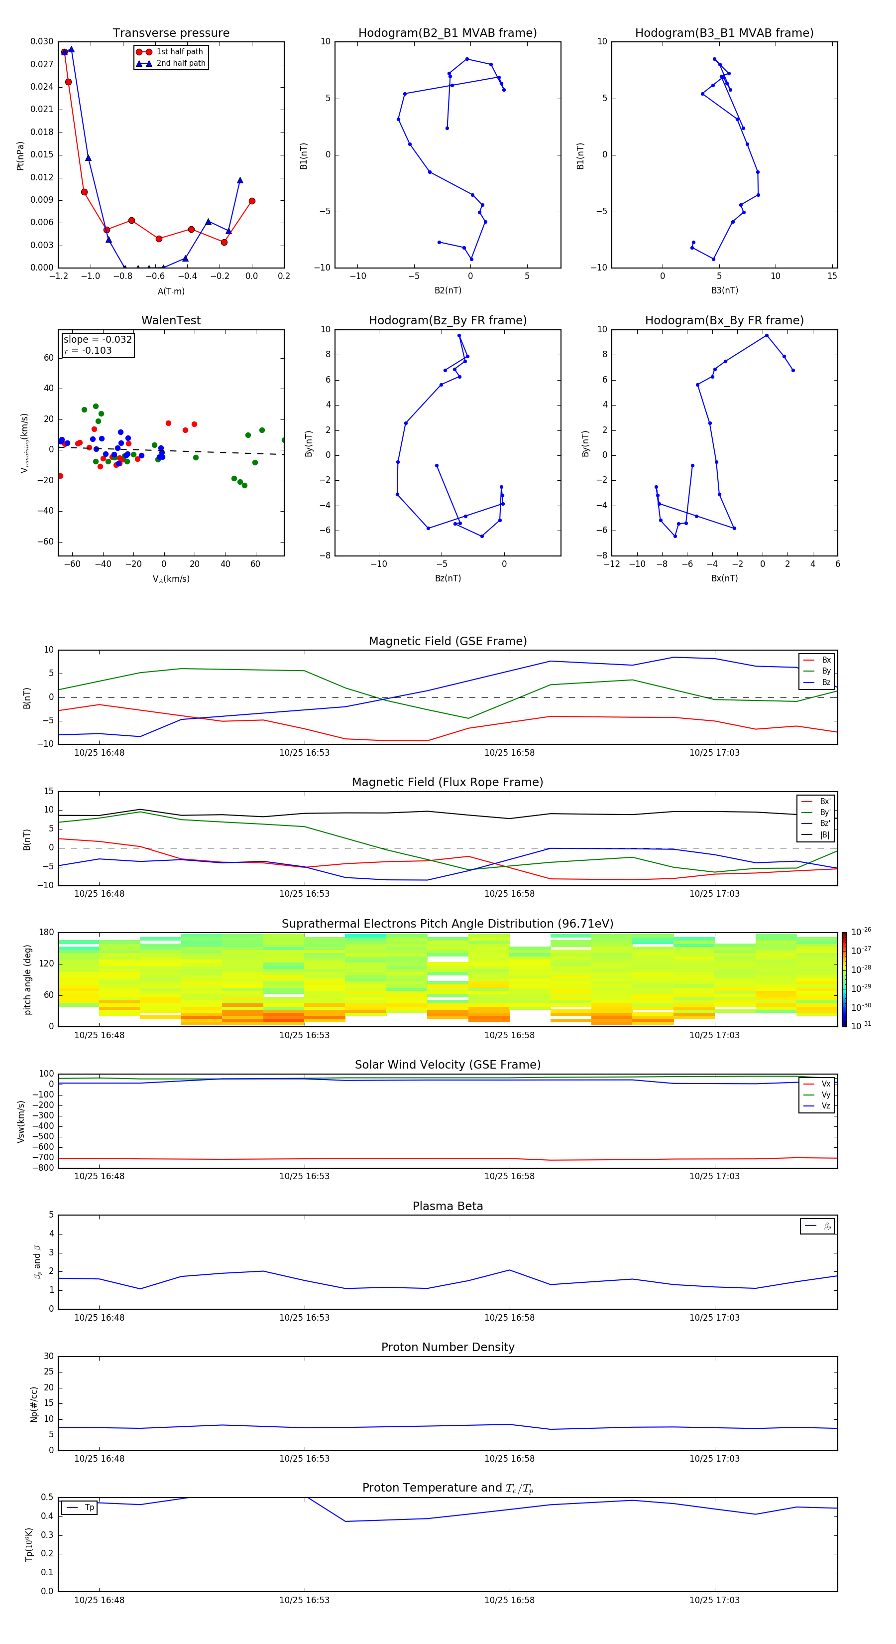
Task: Click "10/25 16:58" under Solar Wind Velocity plot
Action: tap(510, 1176)
